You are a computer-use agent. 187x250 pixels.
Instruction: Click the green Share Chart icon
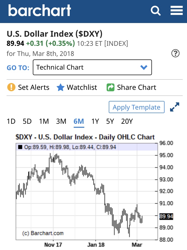coord(111,88)
